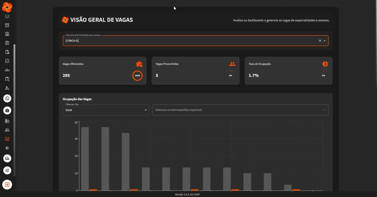Open the document list icon in the sidebar
Image resolution: width=377 pixels, height=197 pixels.
(x=7, y=43)
